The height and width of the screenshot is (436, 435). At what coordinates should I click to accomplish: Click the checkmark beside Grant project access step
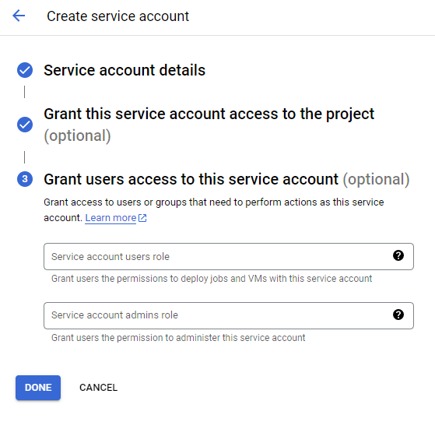25,125
